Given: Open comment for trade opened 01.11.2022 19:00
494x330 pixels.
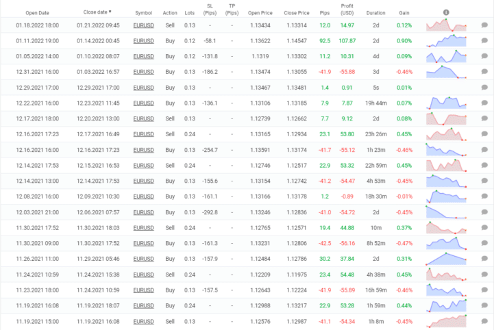Looking at the screenshot, I should click(484, 40).
